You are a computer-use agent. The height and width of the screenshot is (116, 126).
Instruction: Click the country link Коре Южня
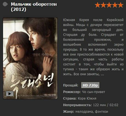click(87, 98)
